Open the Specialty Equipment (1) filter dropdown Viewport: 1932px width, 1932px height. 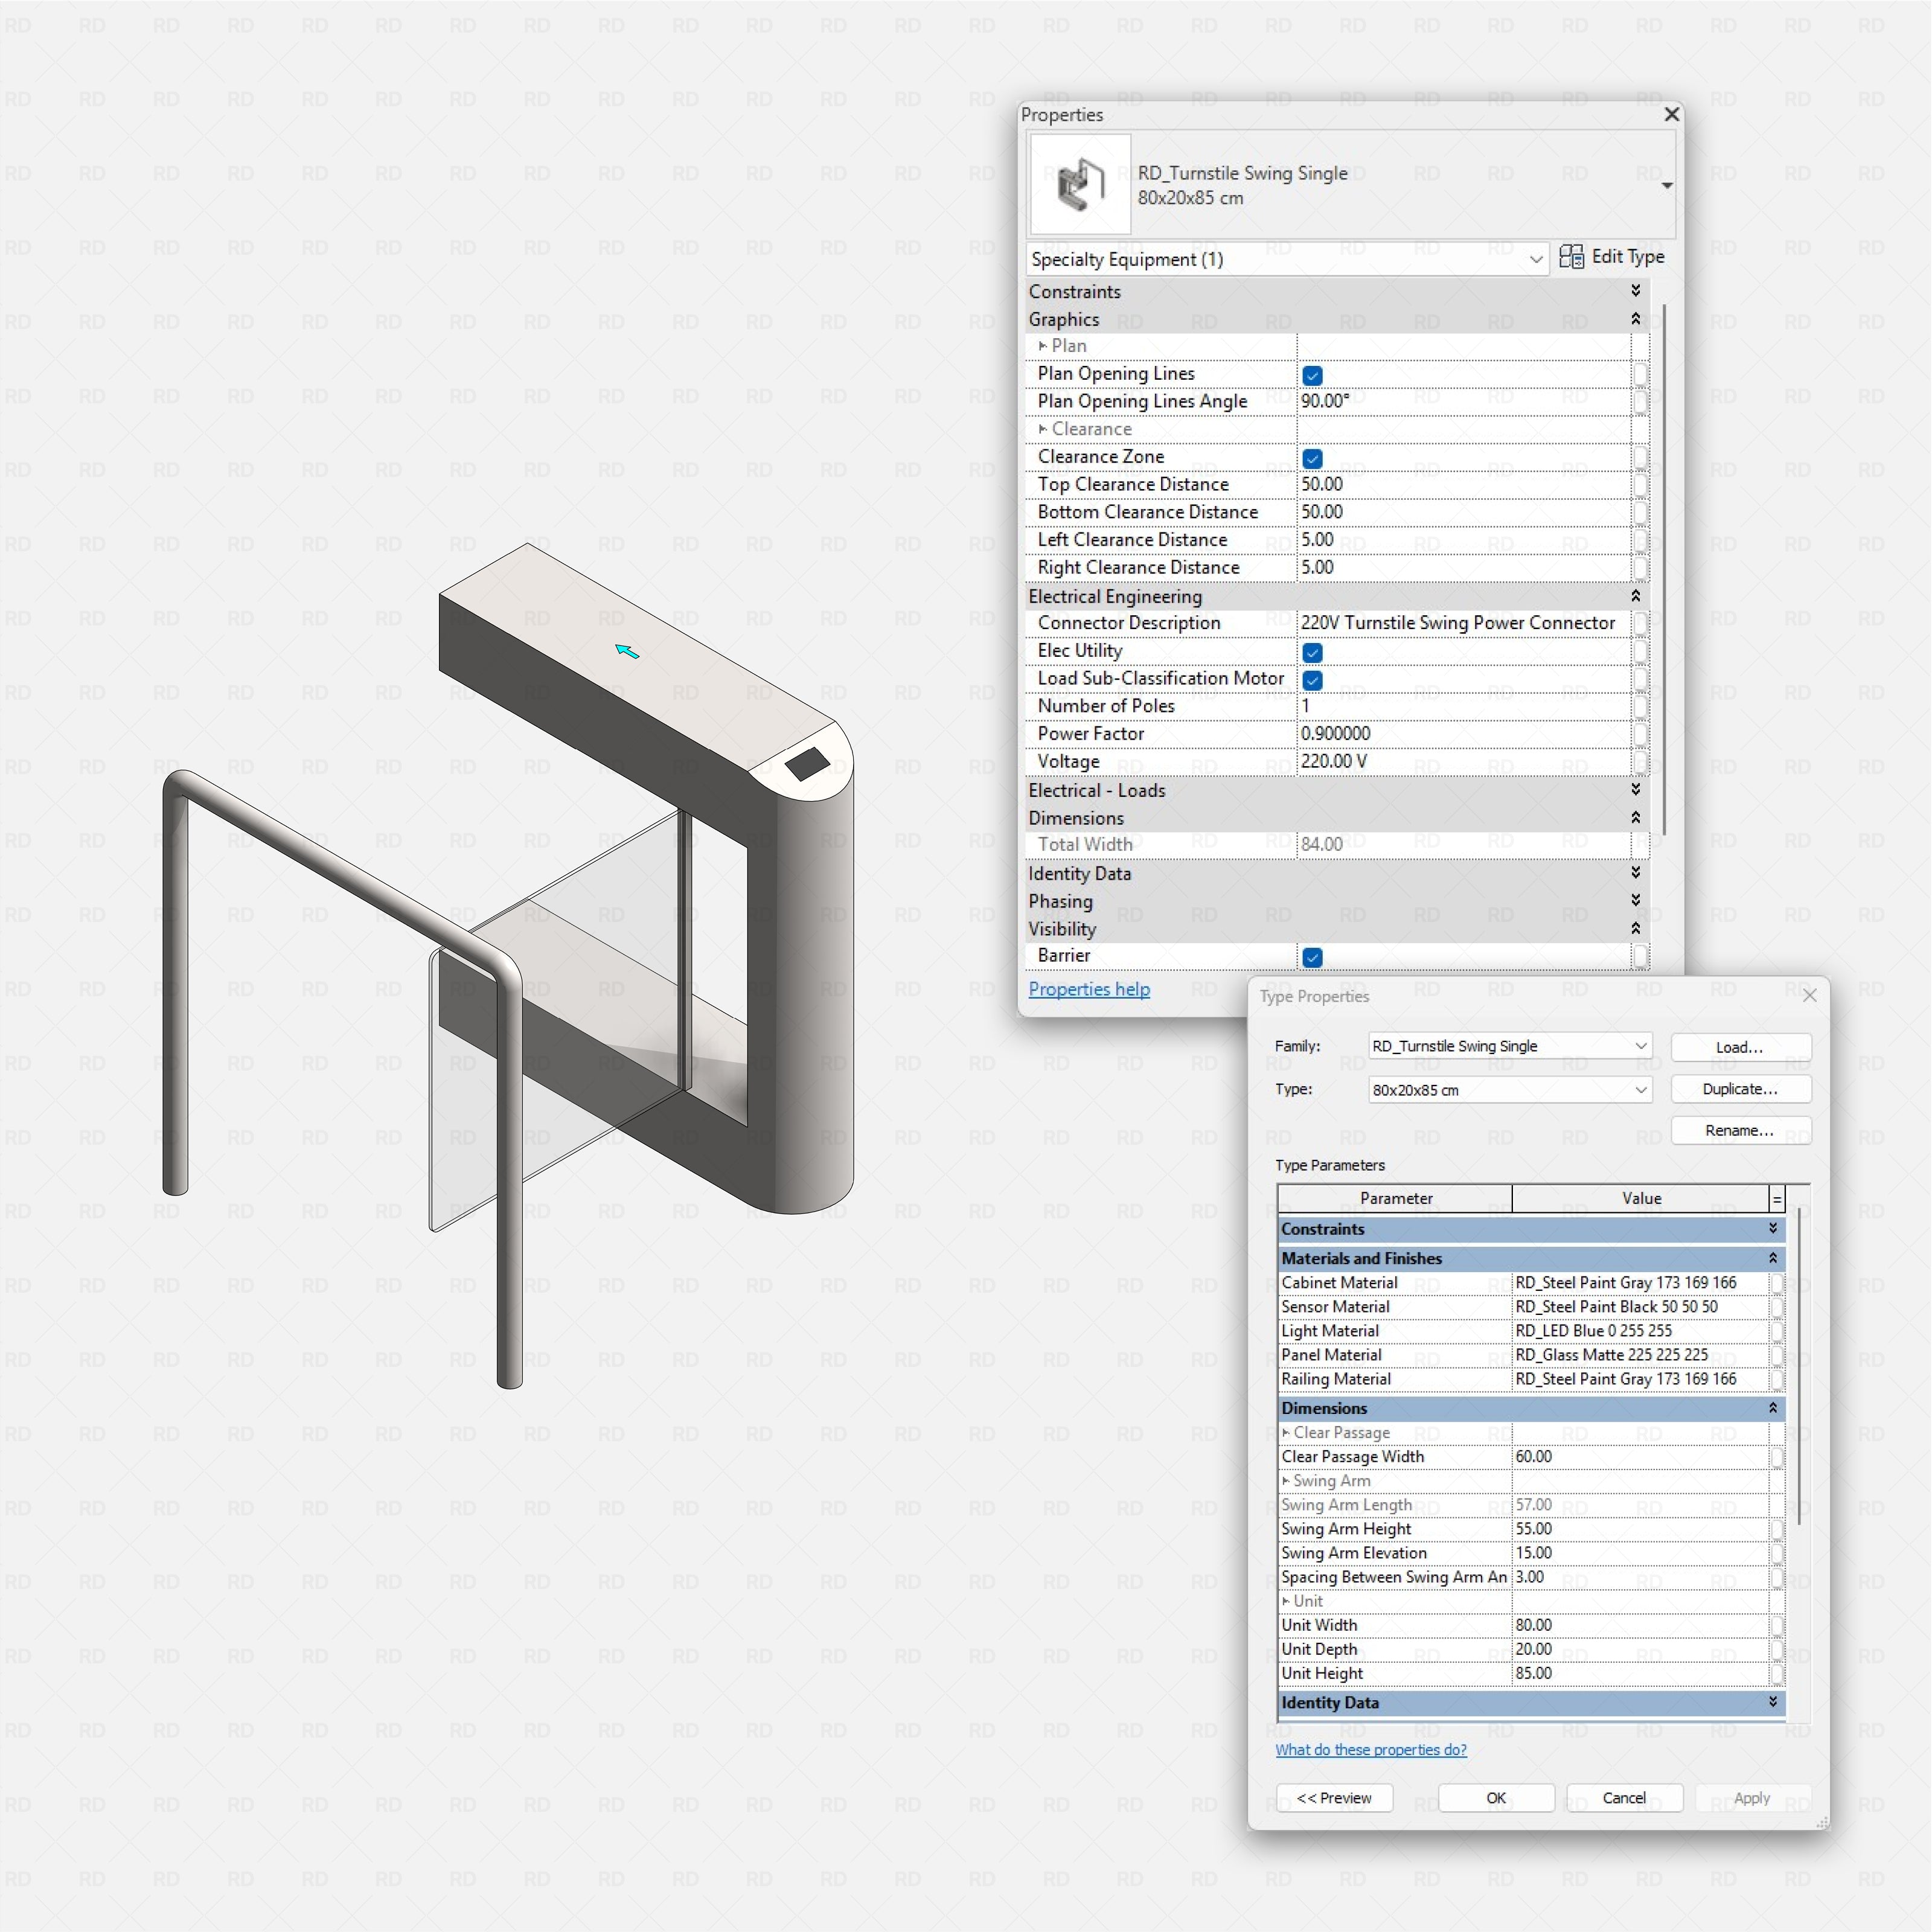coord(1287,259)
